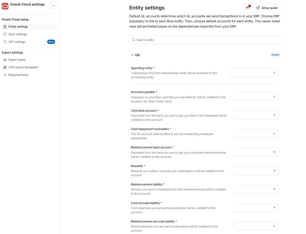Open the three-dots menu beside Oracle Cloud settings
Screen dimensions: 306x234
(x=54, y=5)
